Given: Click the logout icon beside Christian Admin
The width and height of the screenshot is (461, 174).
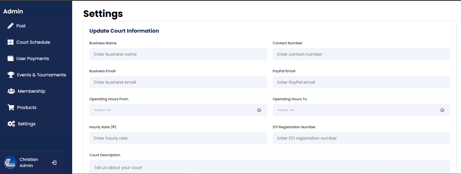Looking at the screenshot, I should click(x=54, y=163).
